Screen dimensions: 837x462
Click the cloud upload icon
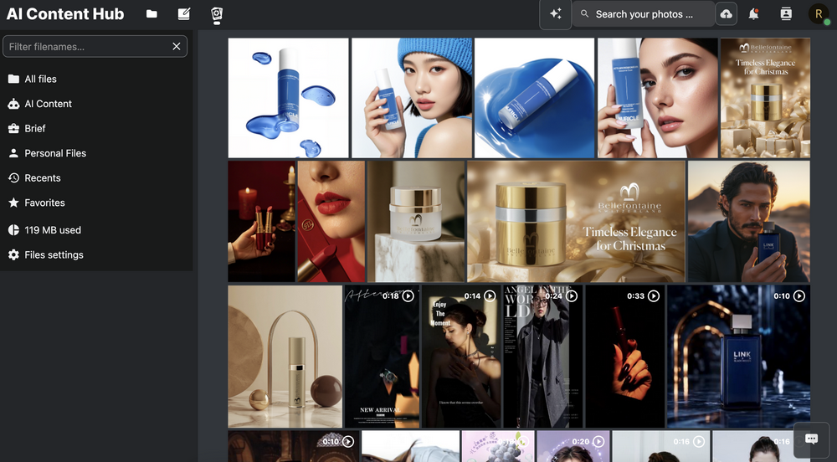point(726,14)
